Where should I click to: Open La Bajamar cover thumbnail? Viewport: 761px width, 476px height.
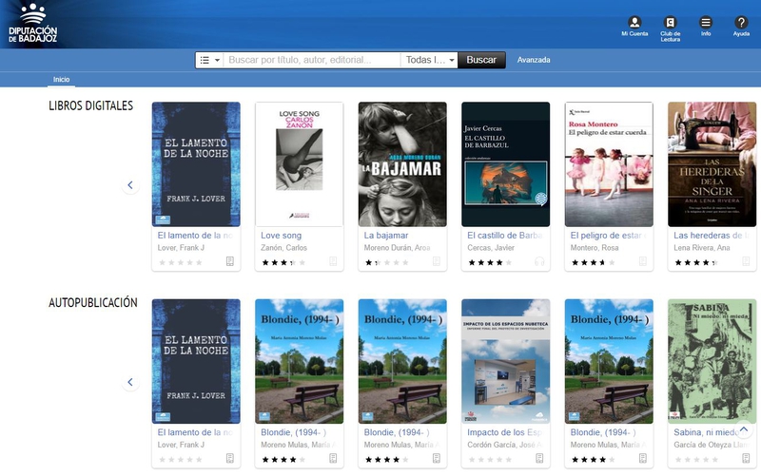[402, 164]
